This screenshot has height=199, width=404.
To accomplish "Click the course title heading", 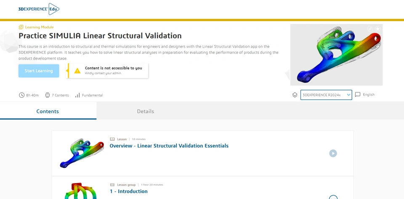I will pos(100,35).
